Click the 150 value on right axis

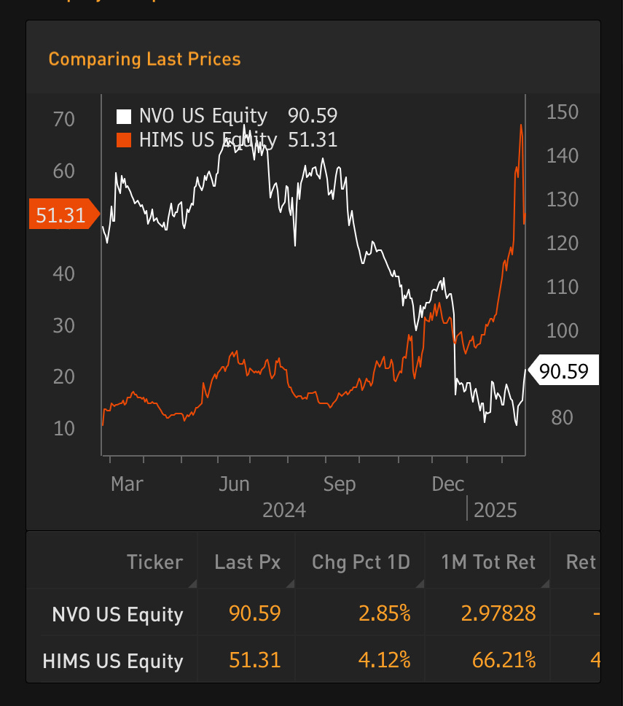pos(563,112)
